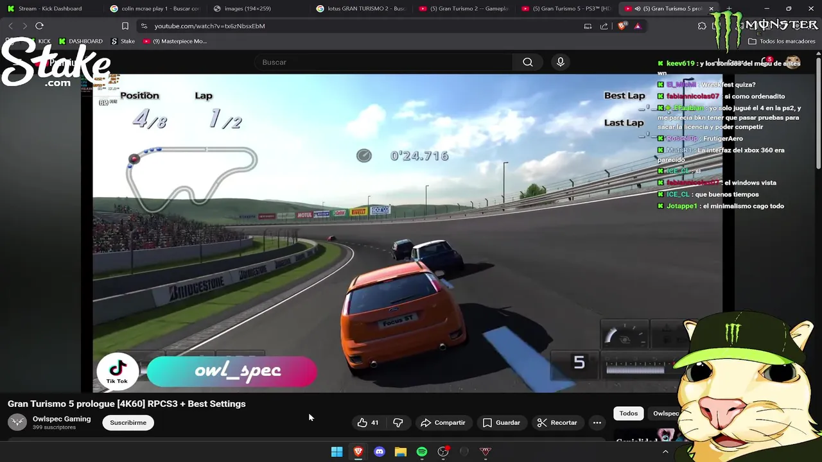Open the Stake bookmark
The height and width of the screenshot is (462, 822).
[x=123, y=41]
